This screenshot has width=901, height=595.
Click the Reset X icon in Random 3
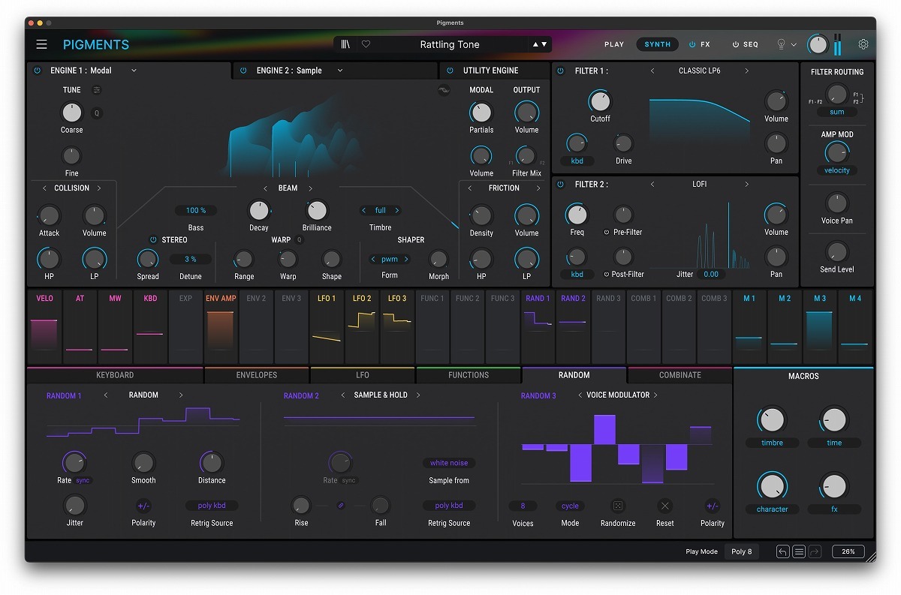click(664, 506)
